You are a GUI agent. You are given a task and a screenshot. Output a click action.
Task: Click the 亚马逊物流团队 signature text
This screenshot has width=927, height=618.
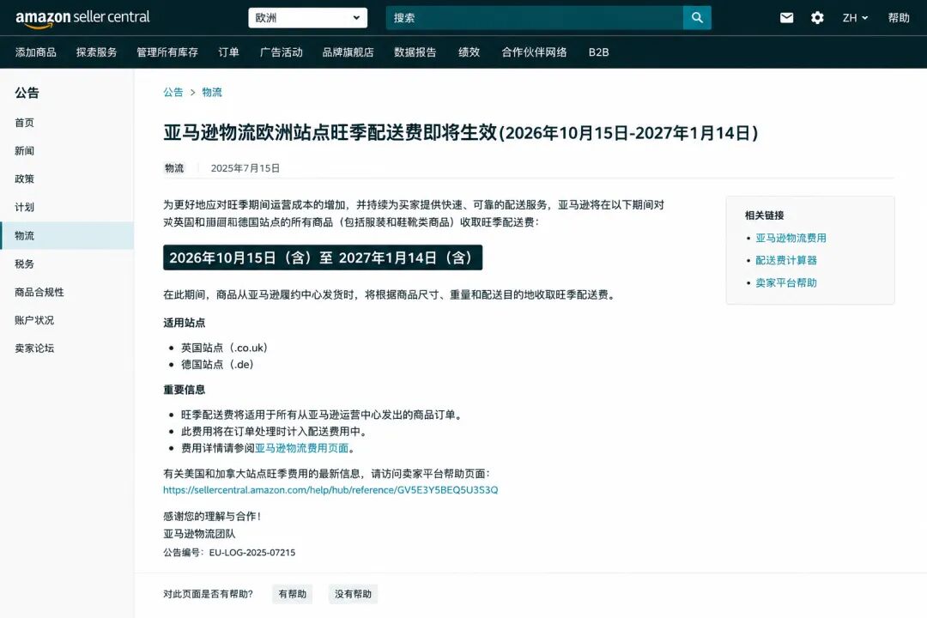pos(199,533)
